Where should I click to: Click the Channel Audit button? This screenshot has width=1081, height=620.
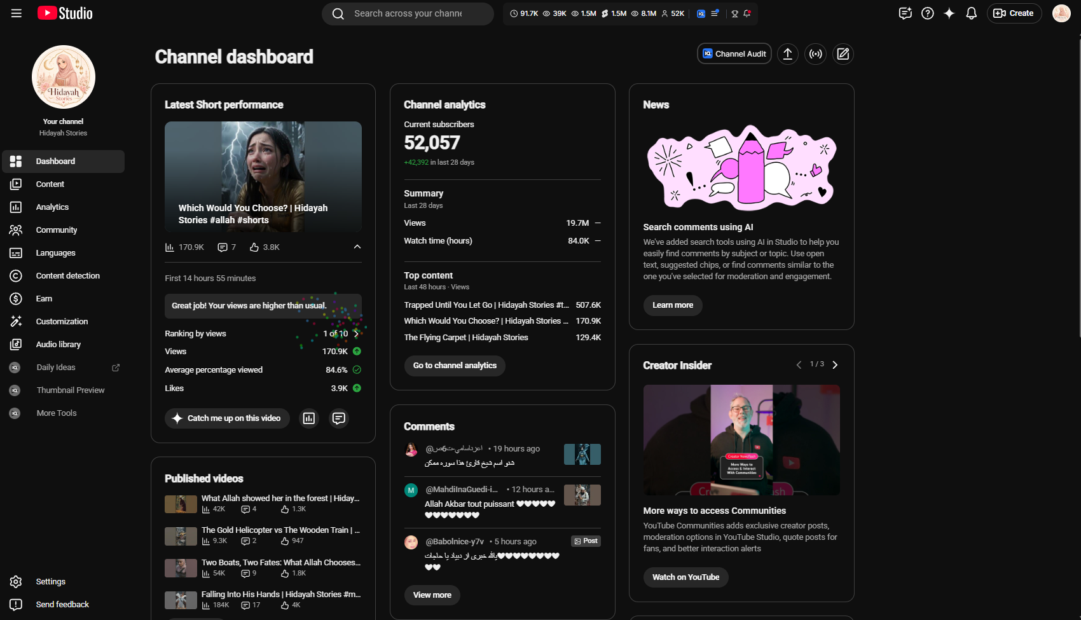coord(734,54)
